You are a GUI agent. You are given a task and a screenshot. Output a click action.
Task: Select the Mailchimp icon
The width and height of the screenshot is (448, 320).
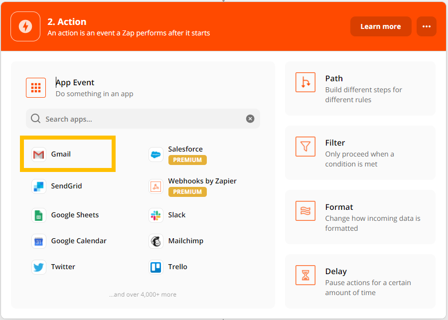pyautogui.click(x=155, y=241)
